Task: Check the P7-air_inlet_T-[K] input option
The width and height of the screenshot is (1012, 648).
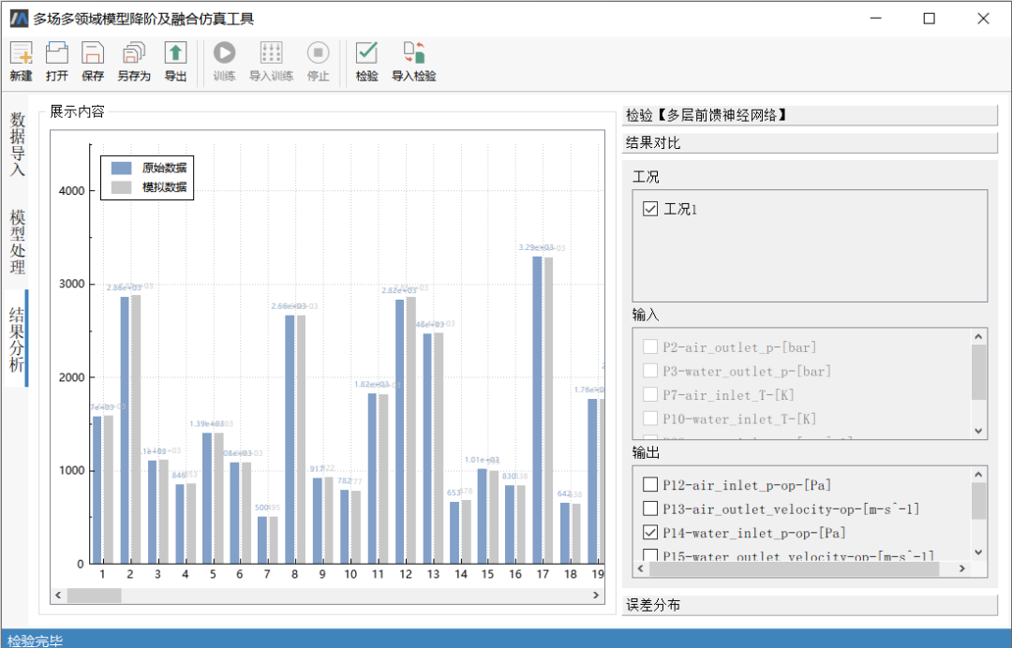Action: tap(651, 394)
